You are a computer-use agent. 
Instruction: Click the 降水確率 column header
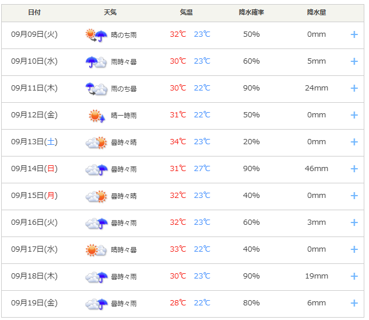pos(251,12)
